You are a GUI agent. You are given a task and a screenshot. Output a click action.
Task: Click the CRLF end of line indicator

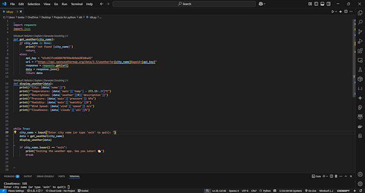[254, 191]
